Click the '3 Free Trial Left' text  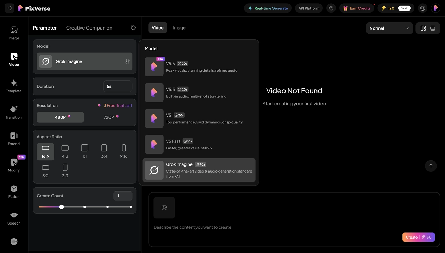118,105
